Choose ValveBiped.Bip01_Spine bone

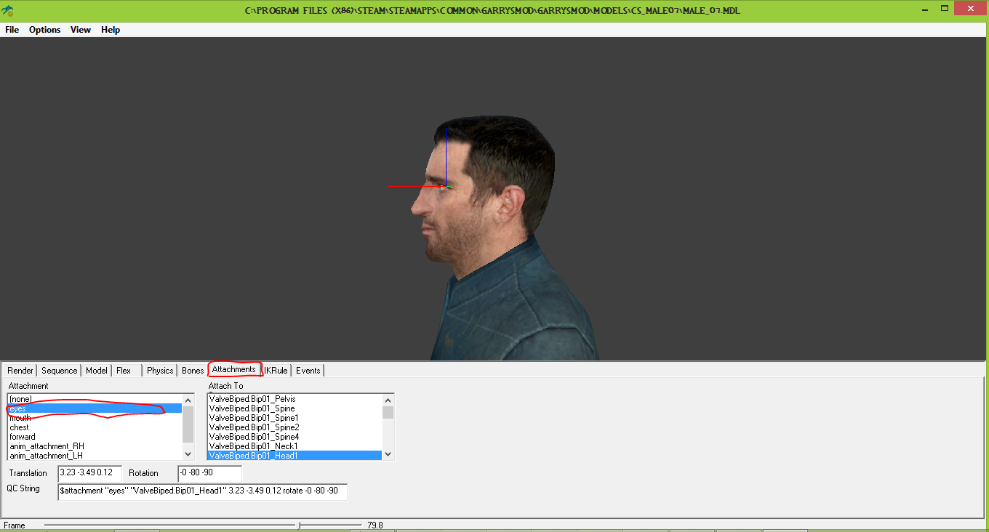point(295,408)
